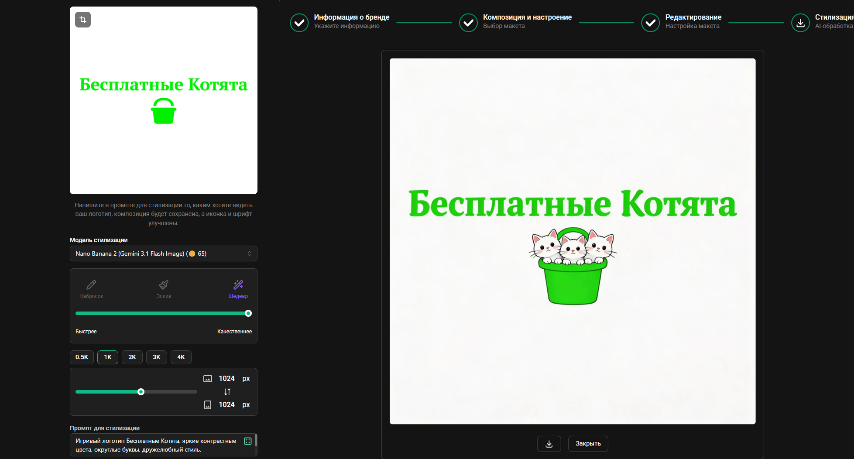Click the Композиция и настроение checkmark icon
Viewport: 854px width, 459px height.
click(x=468, y=23)
